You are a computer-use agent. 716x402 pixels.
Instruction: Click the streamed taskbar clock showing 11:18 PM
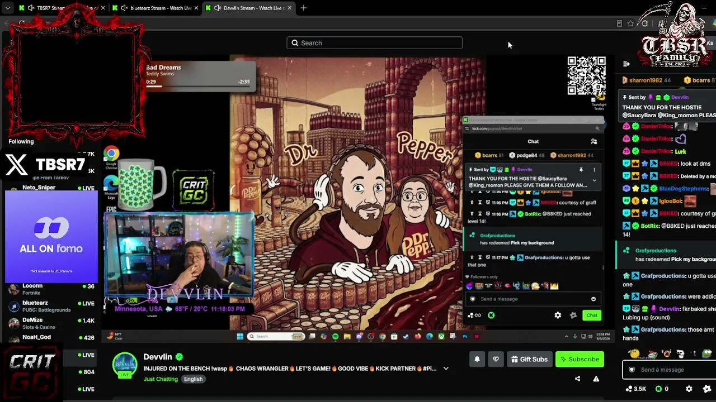coord(602,336)
